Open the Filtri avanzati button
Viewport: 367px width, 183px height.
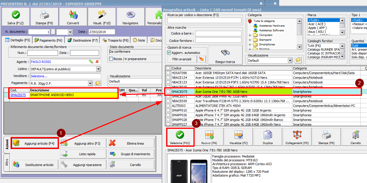point(182,59)
